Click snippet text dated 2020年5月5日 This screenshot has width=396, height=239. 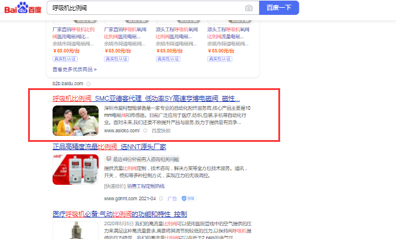pyautogui.click(x=178, y=231)
